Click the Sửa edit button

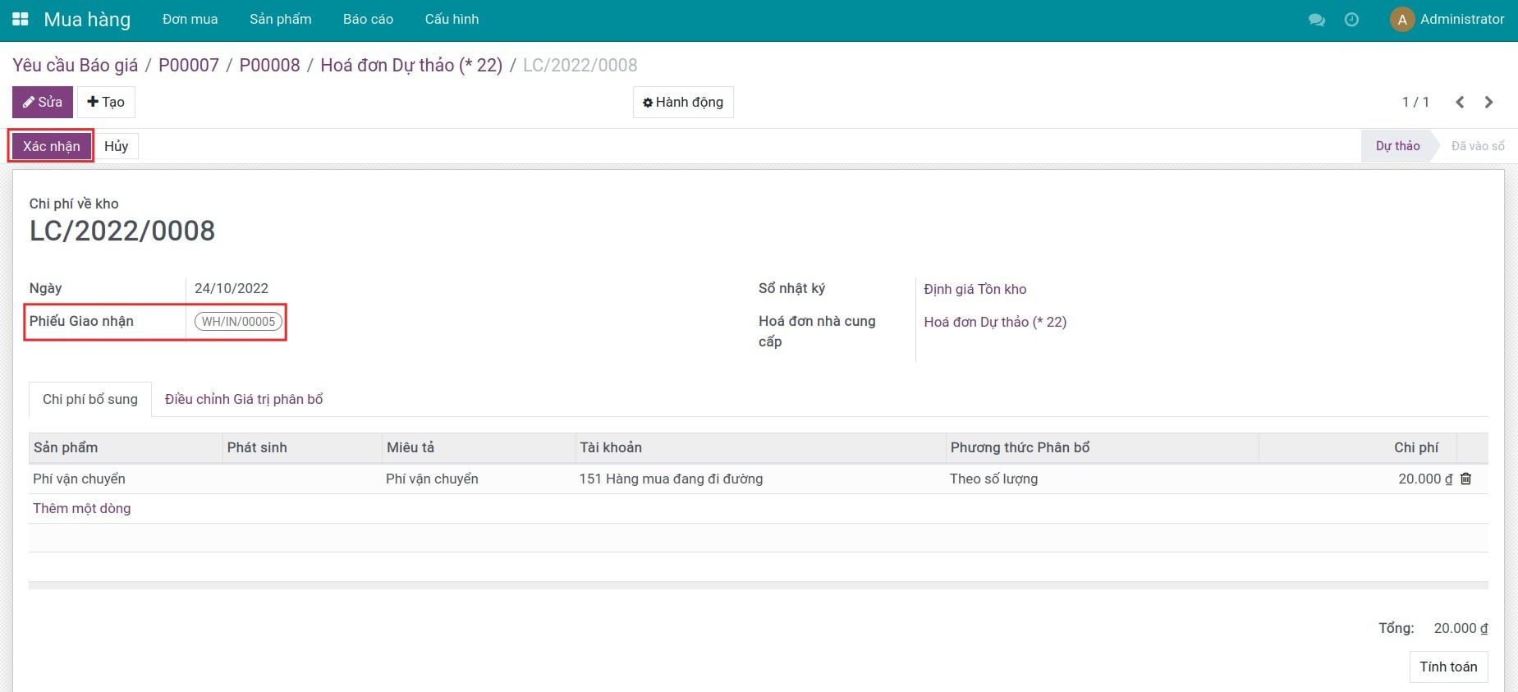click(43, 102)
